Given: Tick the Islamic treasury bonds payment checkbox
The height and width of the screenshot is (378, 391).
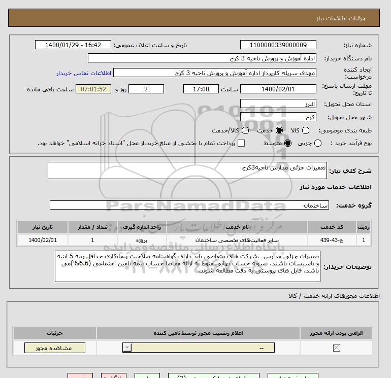Looking at the screenshot, I should (241, 143).
